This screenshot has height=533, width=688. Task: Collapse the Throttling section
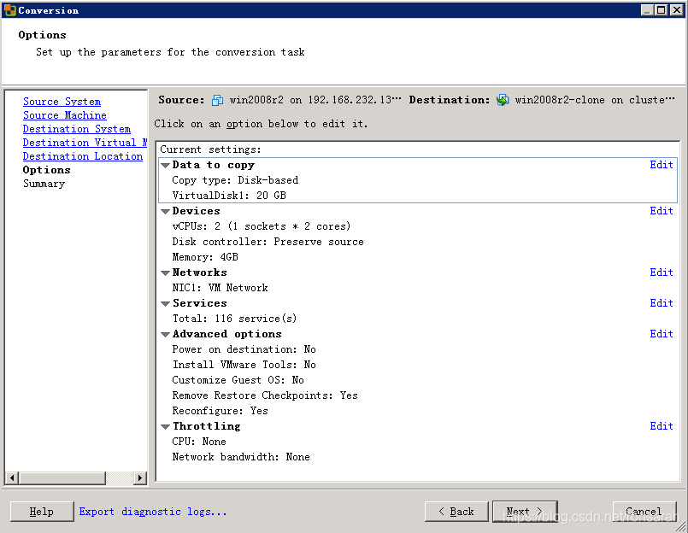click(x=166, y=426)
